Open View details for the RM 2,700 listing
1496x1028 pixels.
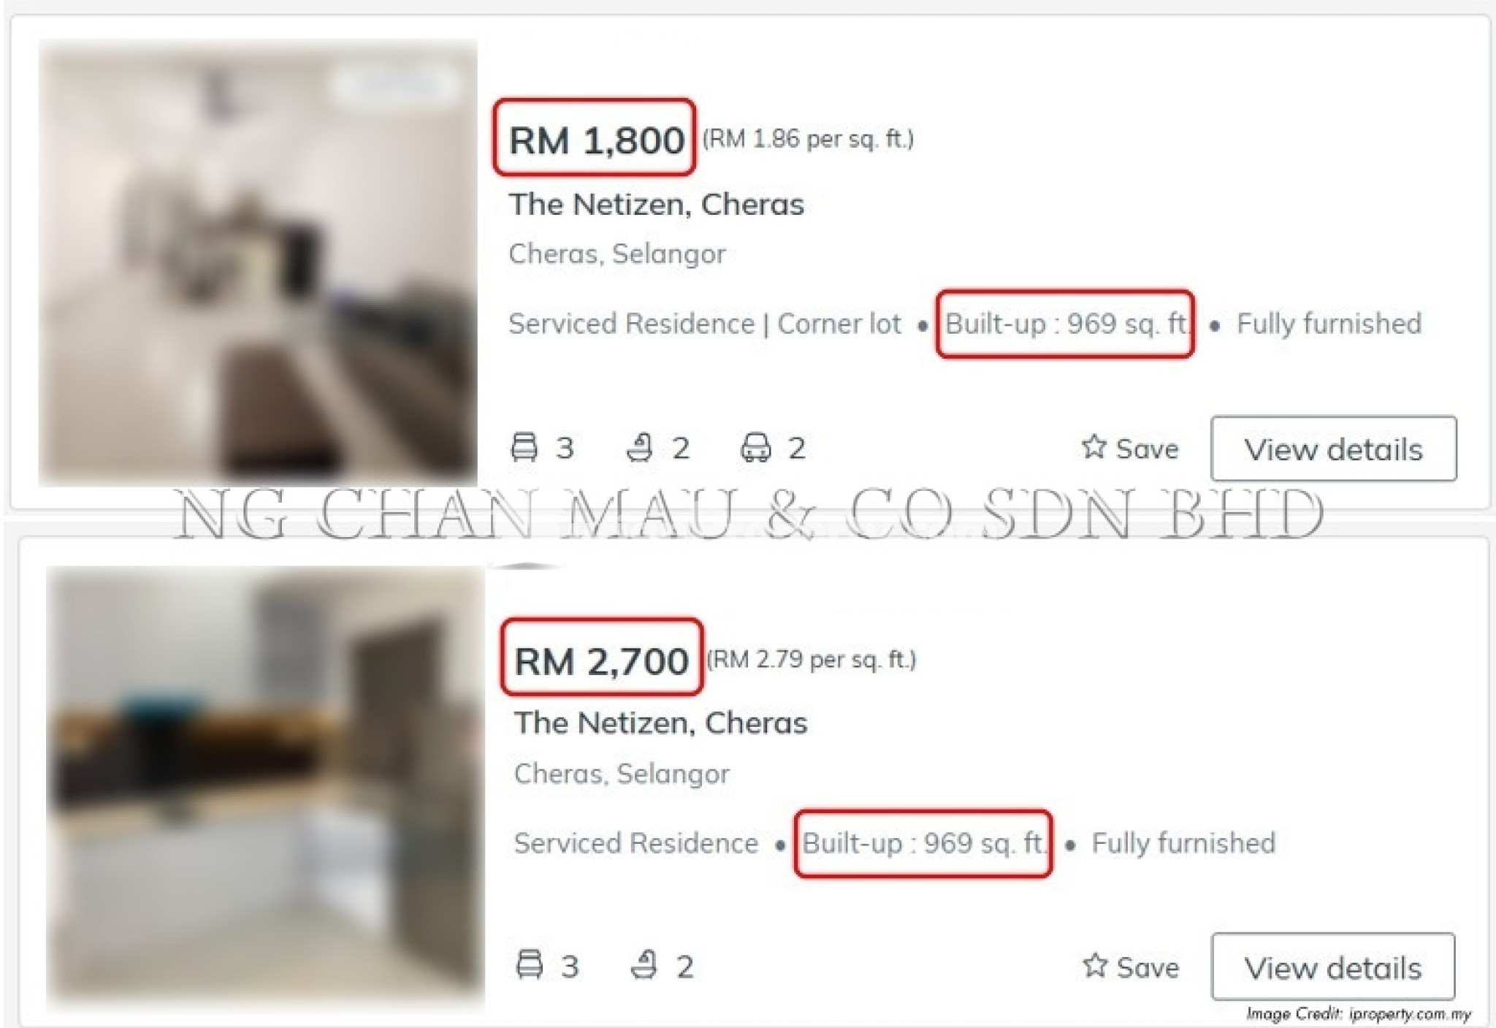pos(1333,967)
